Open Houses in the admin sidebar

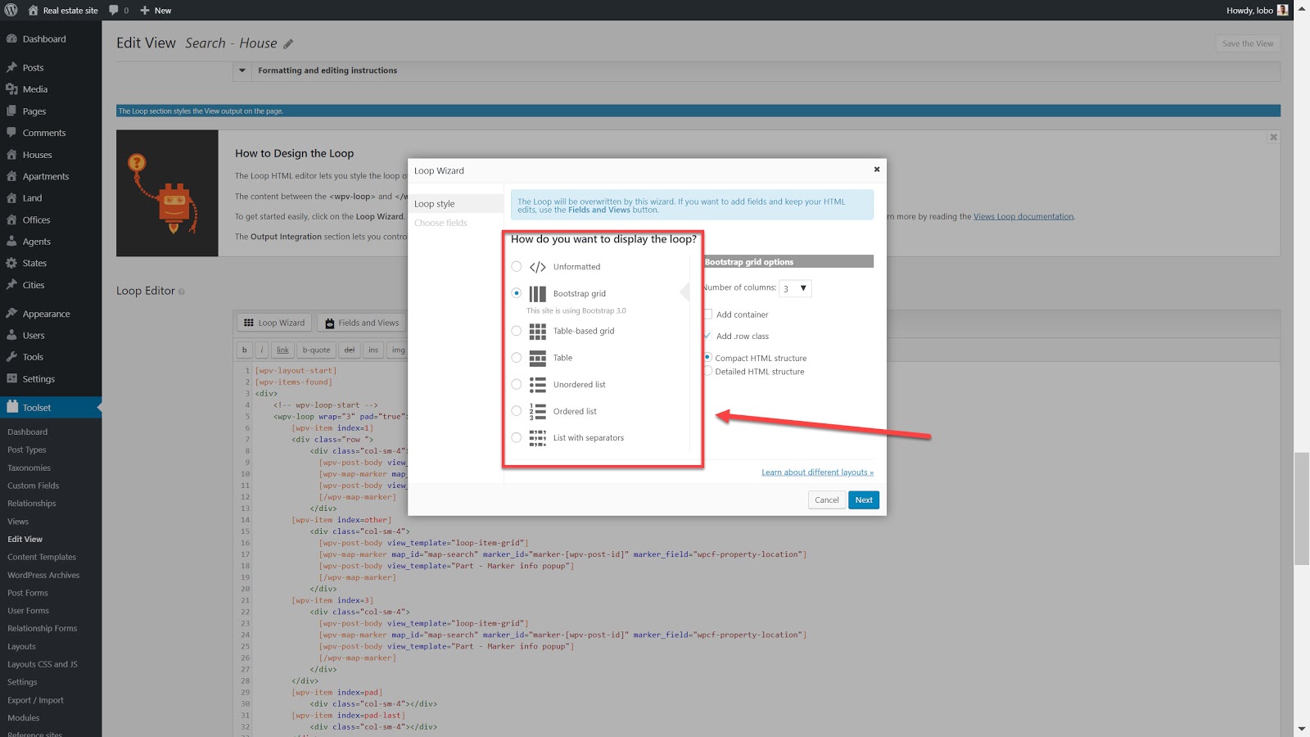pos(37,155)
